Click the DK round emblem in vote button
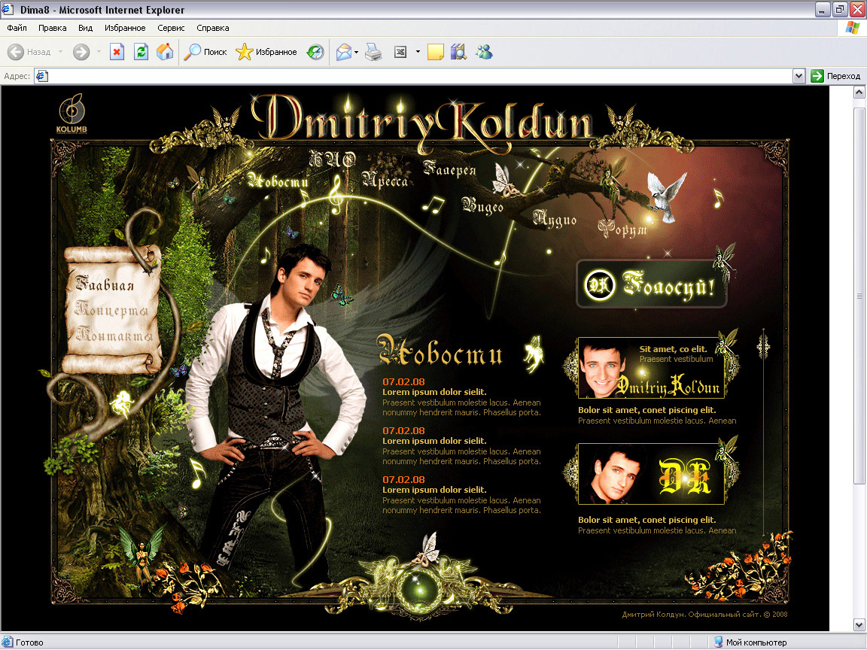867x650 pixels. [x=599, y=285]
